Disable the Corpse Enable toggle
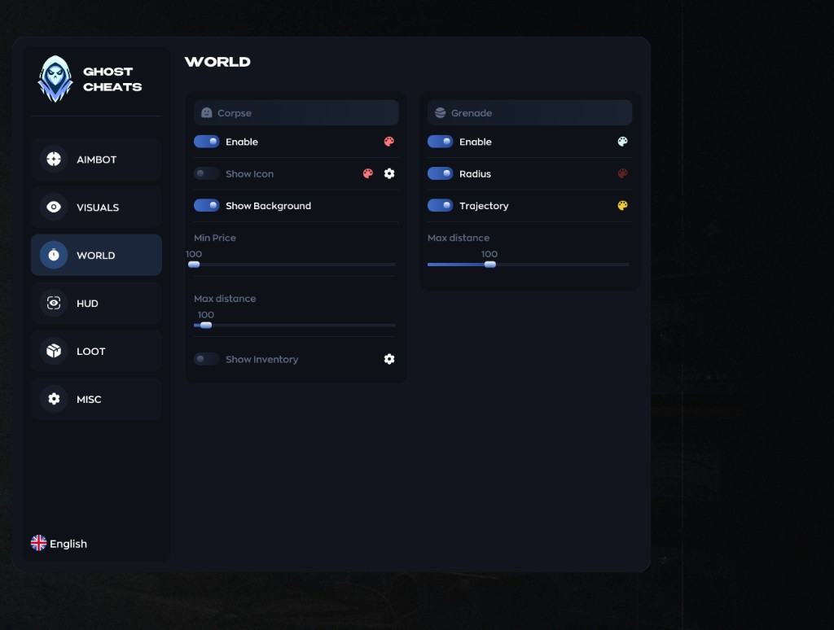This screenshot has width=834, height=630. coord(207,142)
